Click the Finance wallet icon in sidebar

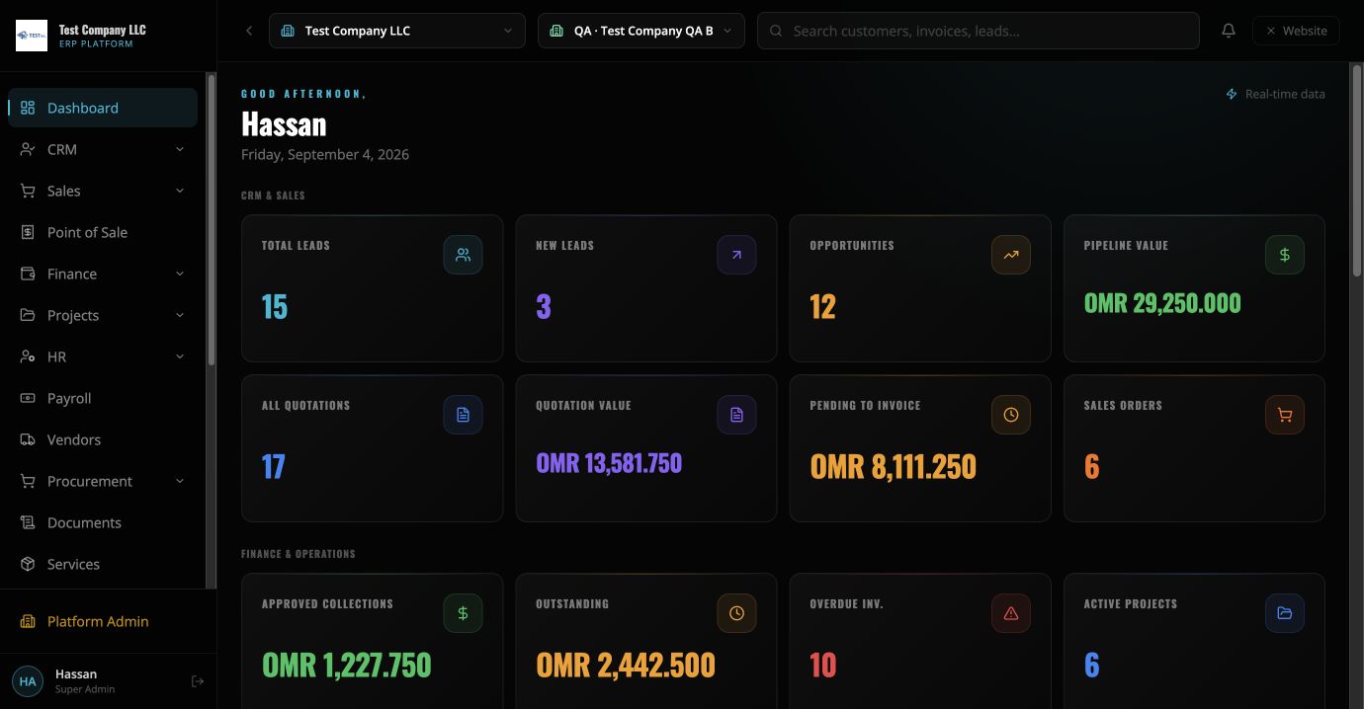click(28, 274)
